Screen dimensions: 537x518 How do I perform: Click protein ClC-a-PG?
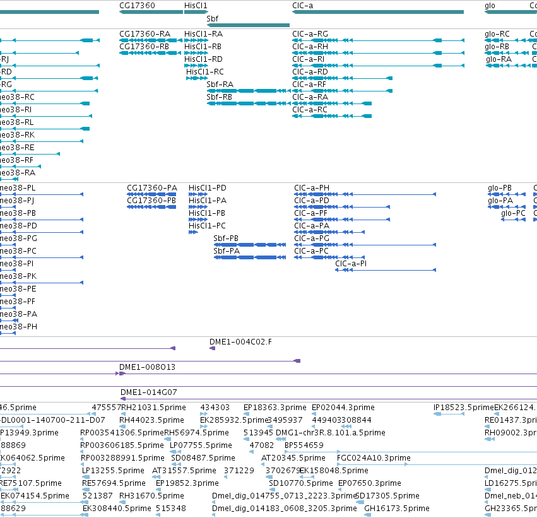pyautogui.click(x=365, y=245)
